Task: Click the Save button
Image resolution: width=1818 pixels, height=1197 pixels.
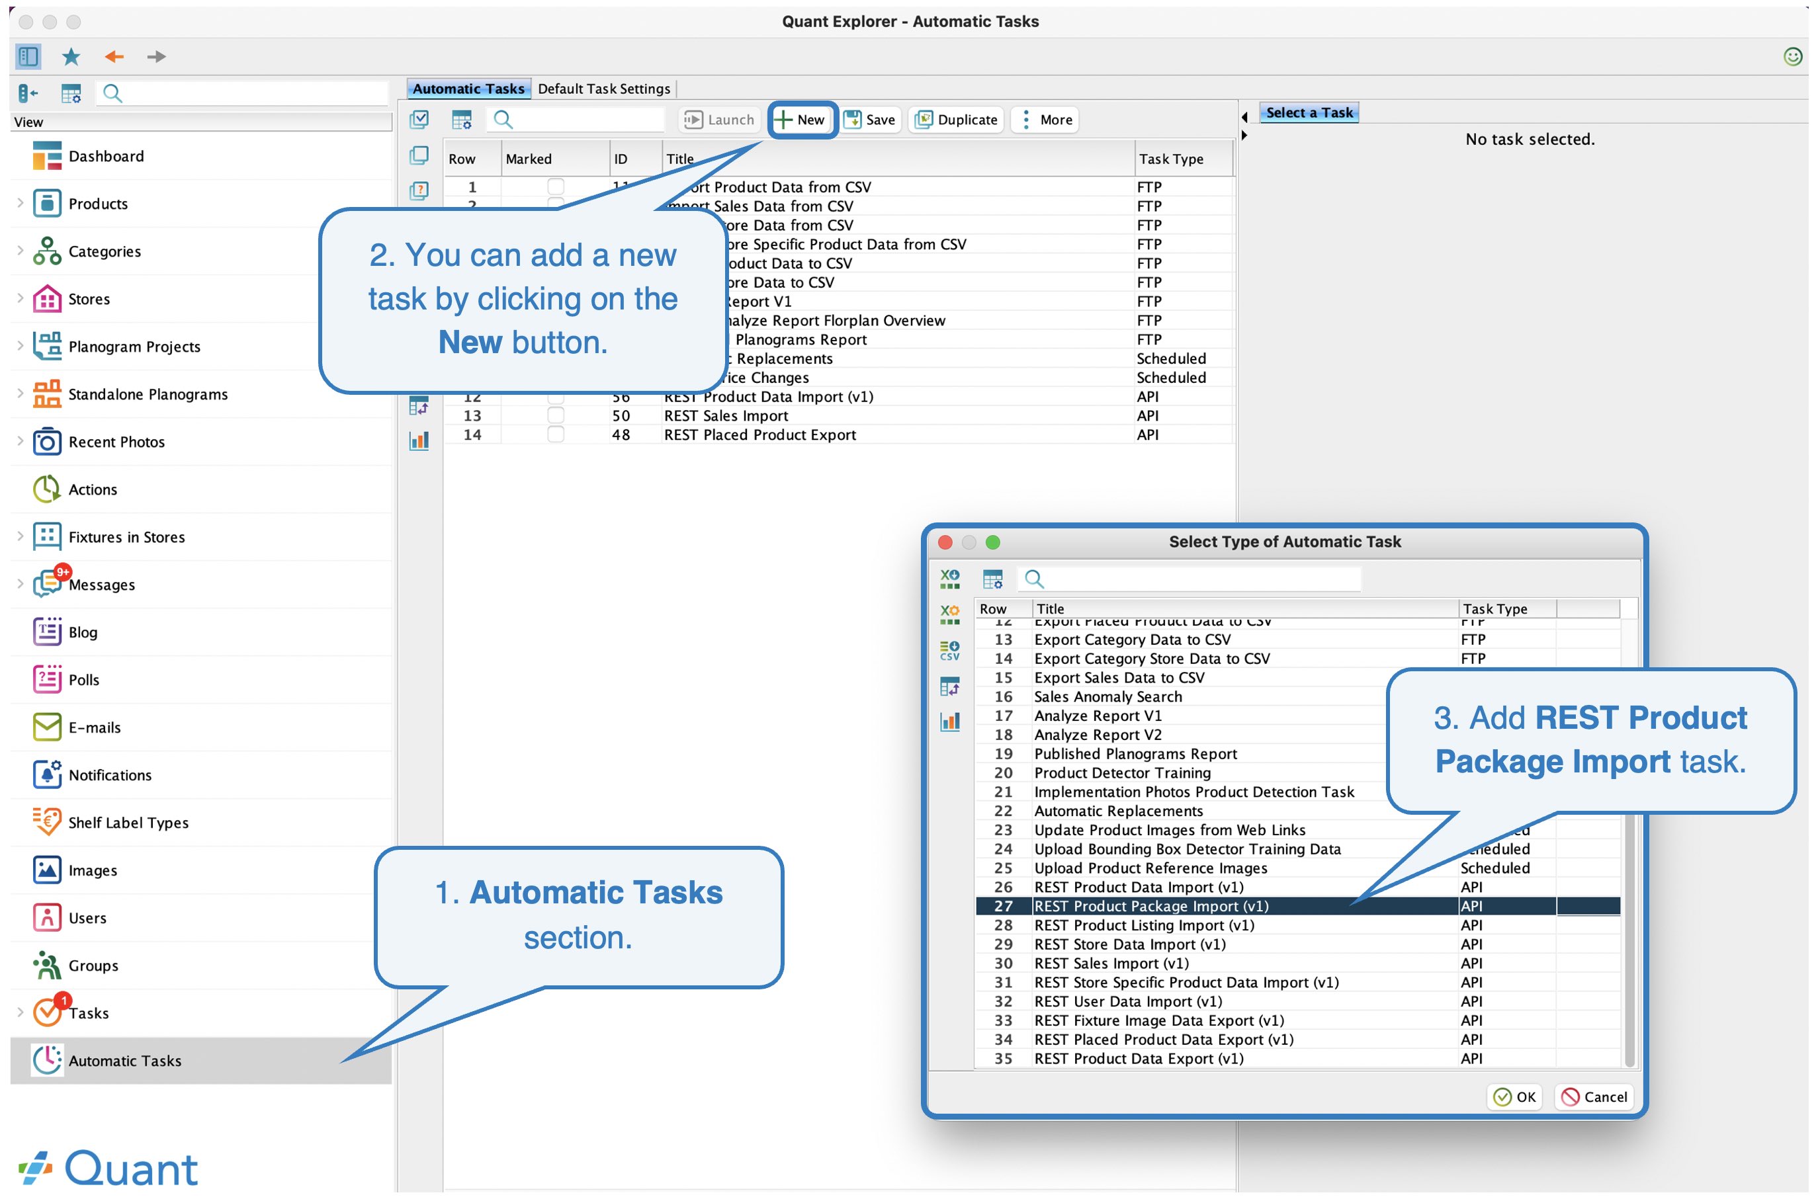Action: [871, 119]
